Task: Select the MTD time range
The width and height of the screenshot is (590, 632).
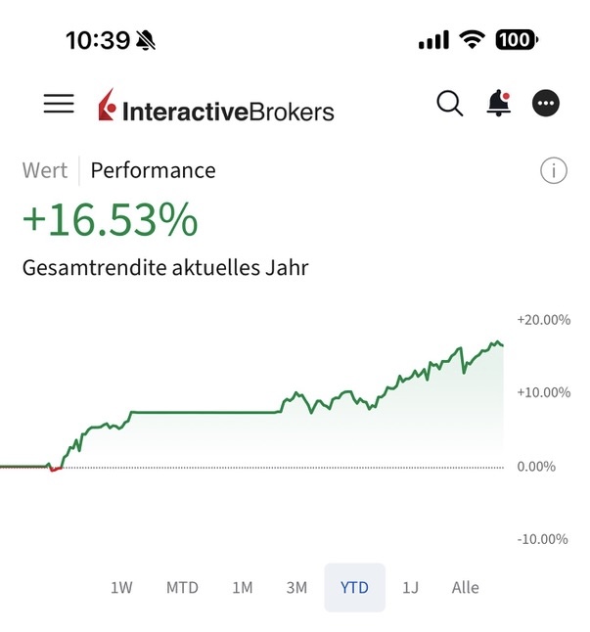Action: [x=182, y=587]
